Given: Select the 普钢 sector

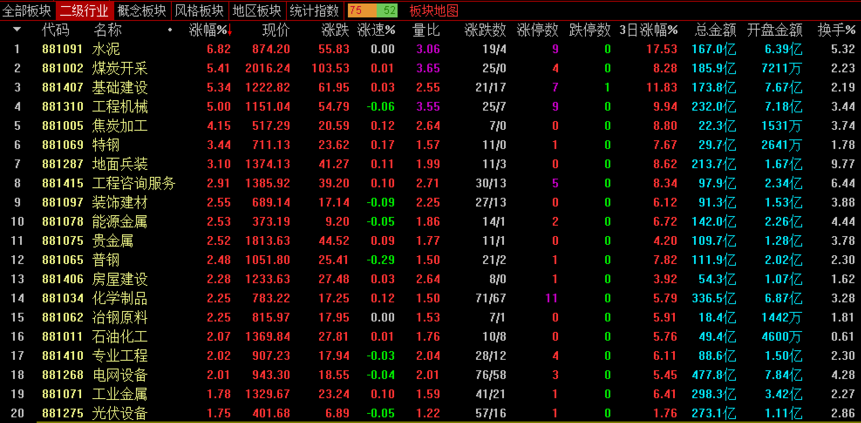Looking at the screenshot, I should click(106, 260).
